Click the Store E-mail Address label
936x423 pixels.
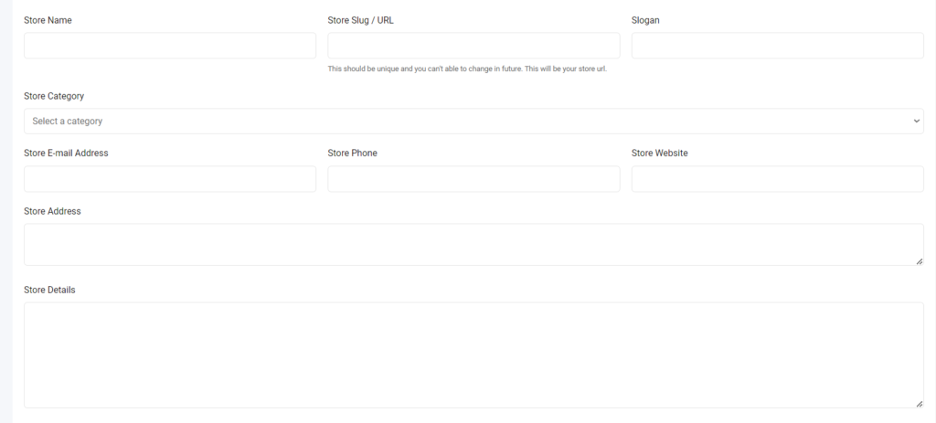[66, 153]
